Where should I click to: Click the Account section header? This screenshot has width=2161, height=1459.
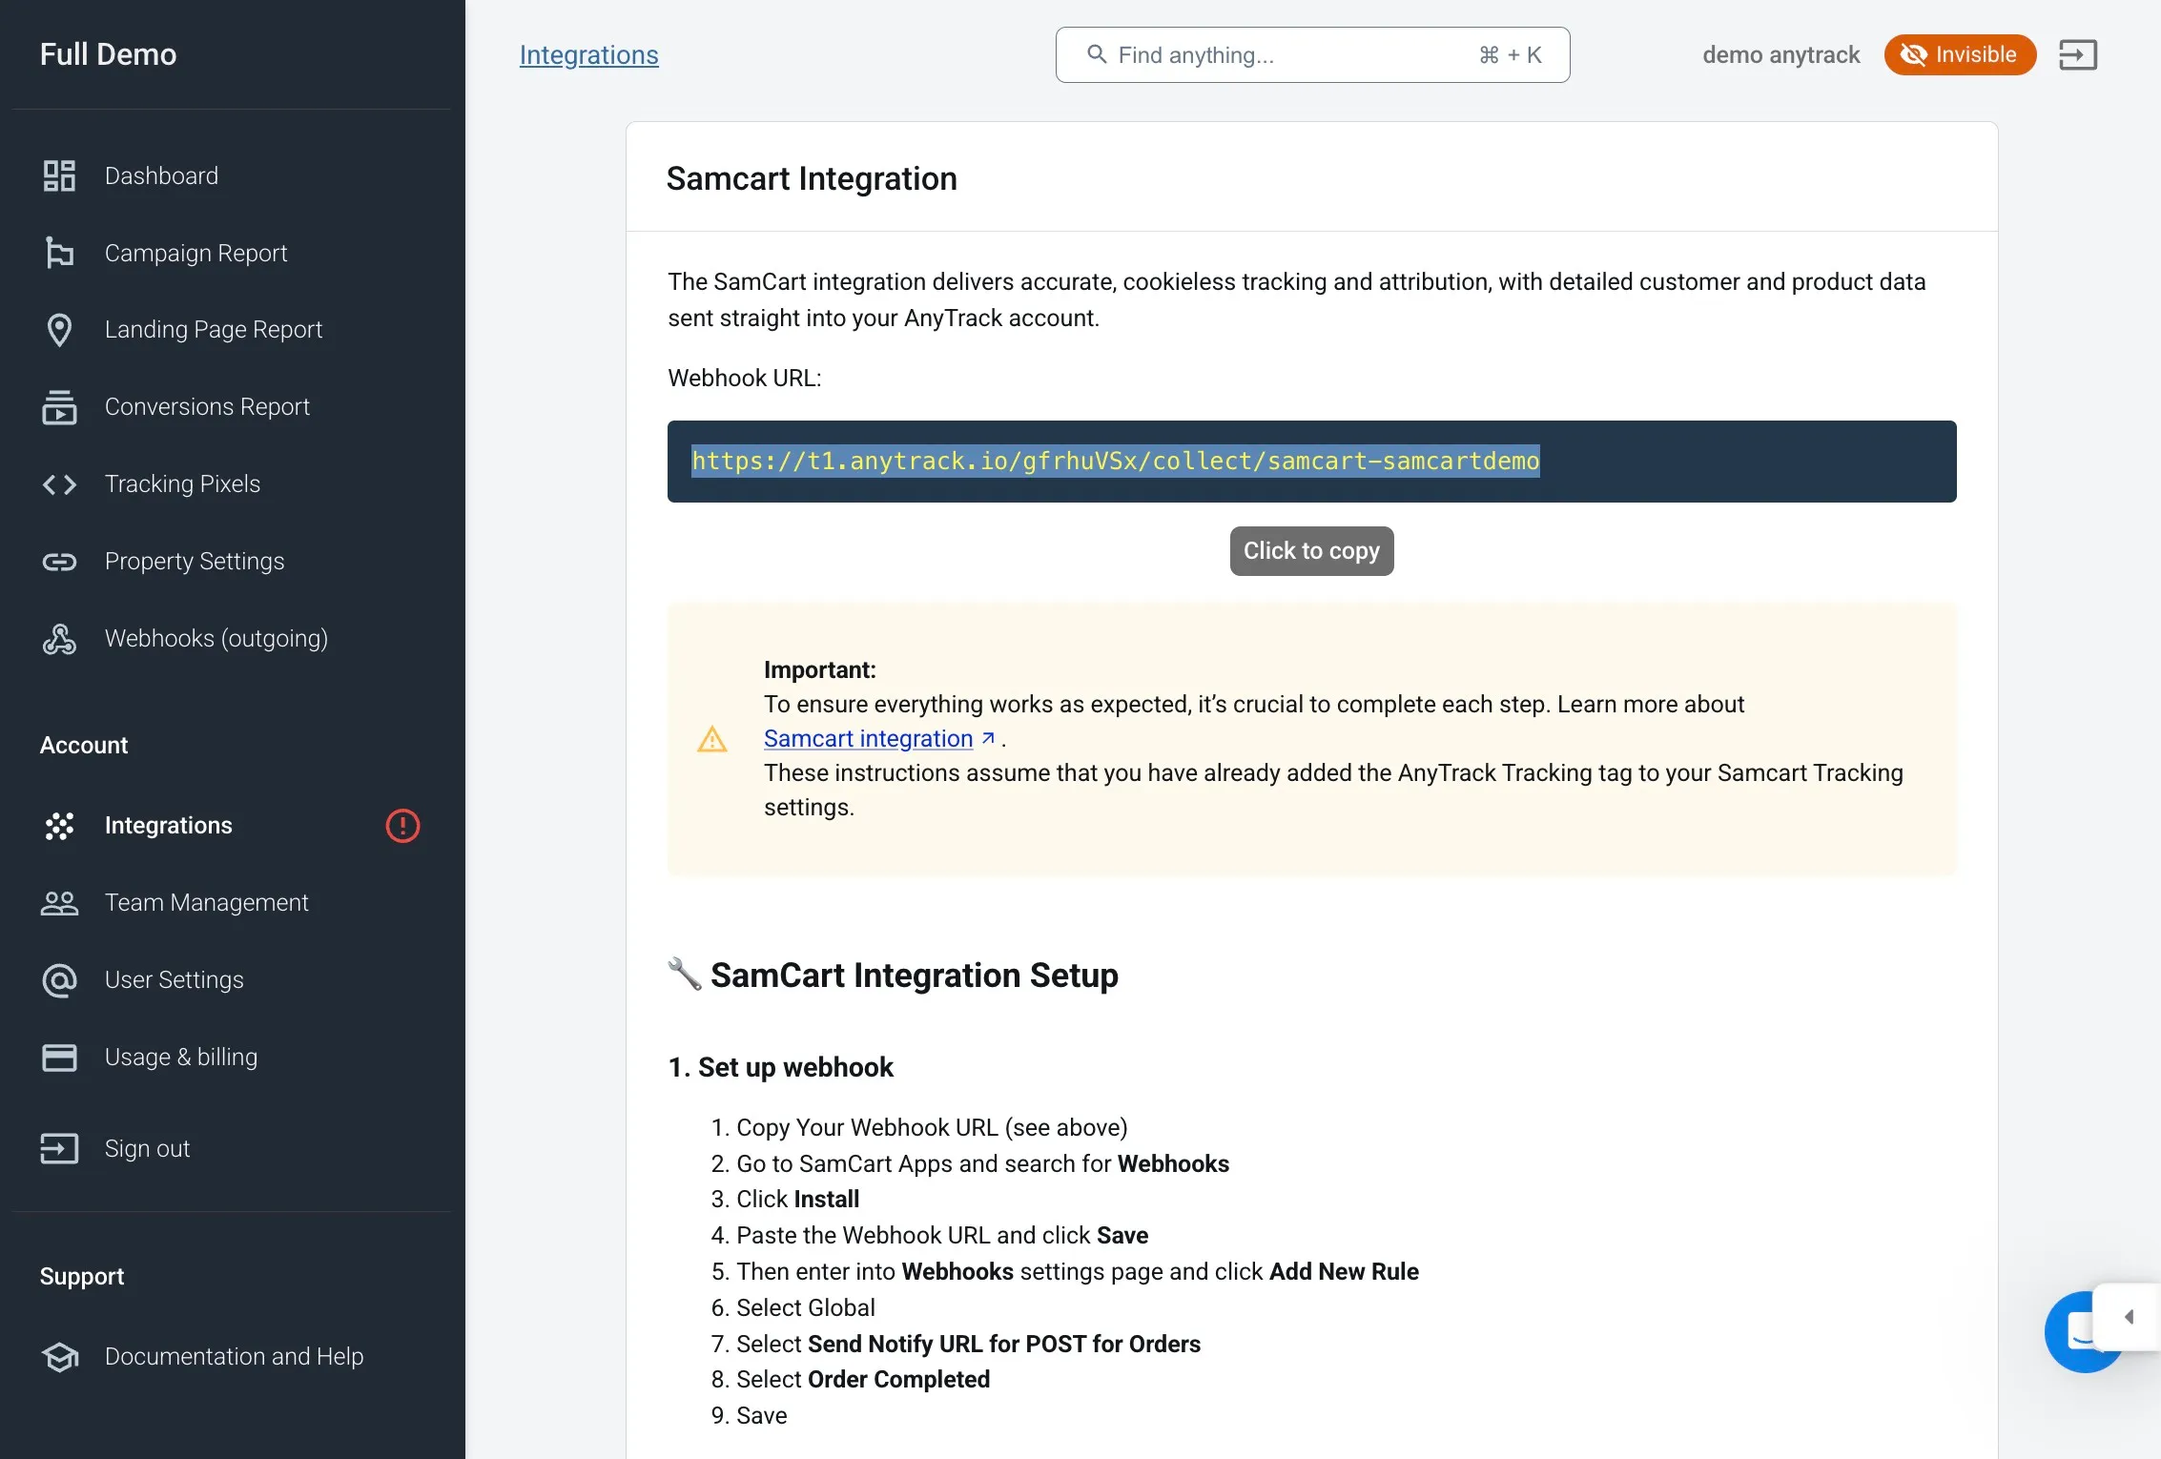point(84,746)
